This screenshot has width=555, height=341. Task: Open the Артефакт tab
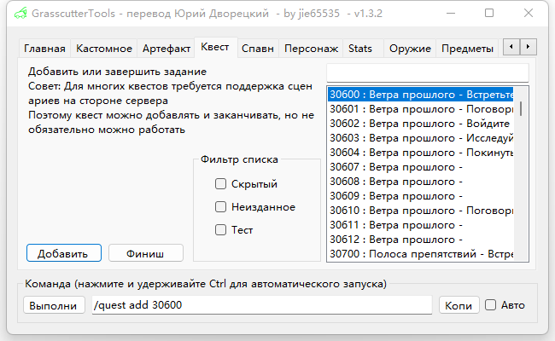click(x=166, y=49)
